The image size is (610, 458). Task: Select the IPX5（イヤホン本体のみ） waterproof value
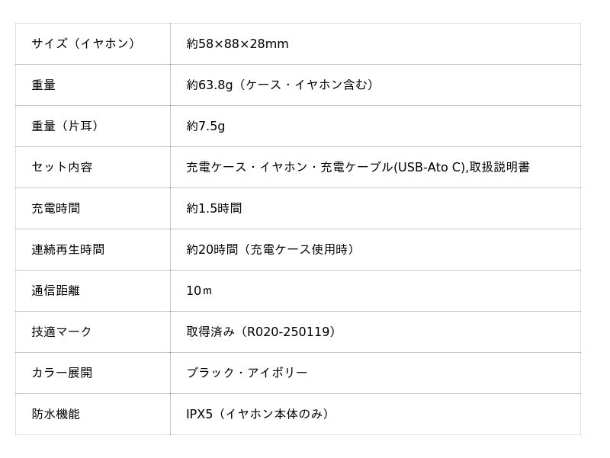coord(258,415)
